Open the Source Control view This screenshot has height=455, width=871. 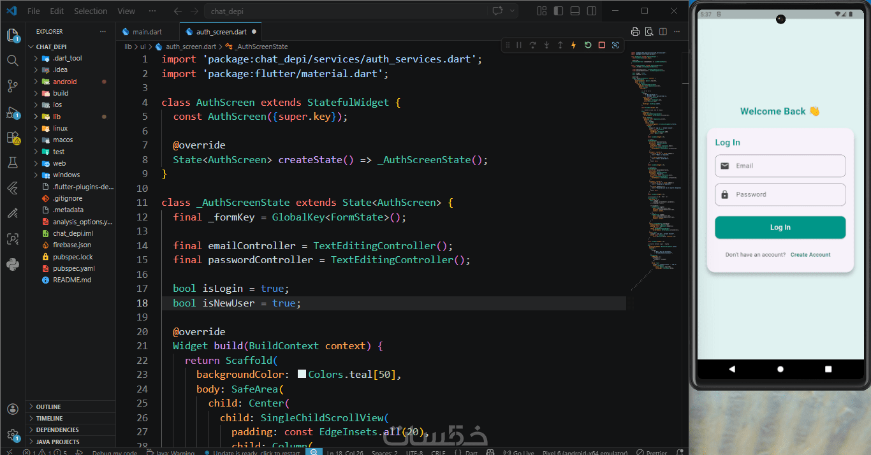point(12,86)
